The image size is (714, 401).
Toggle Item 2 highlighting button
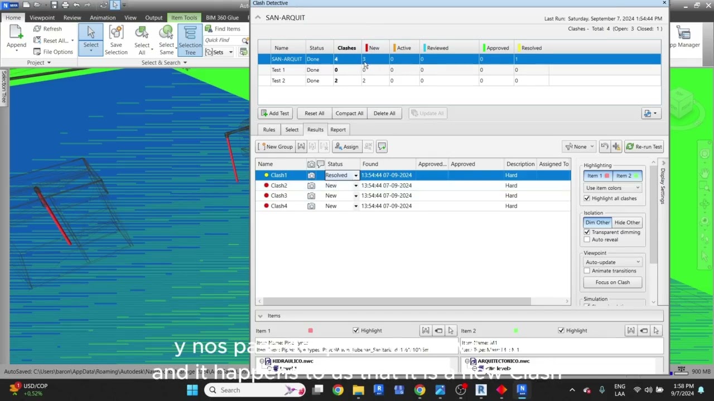(x=627, y=176)
